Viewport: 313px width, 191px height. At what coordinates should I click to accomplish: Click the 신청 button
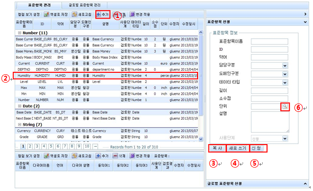256,148
